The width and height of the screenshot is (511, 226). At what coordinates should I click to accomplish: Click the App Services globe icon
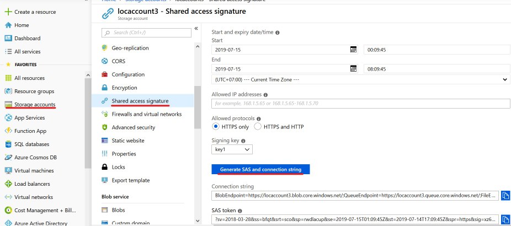pos(8,117)
